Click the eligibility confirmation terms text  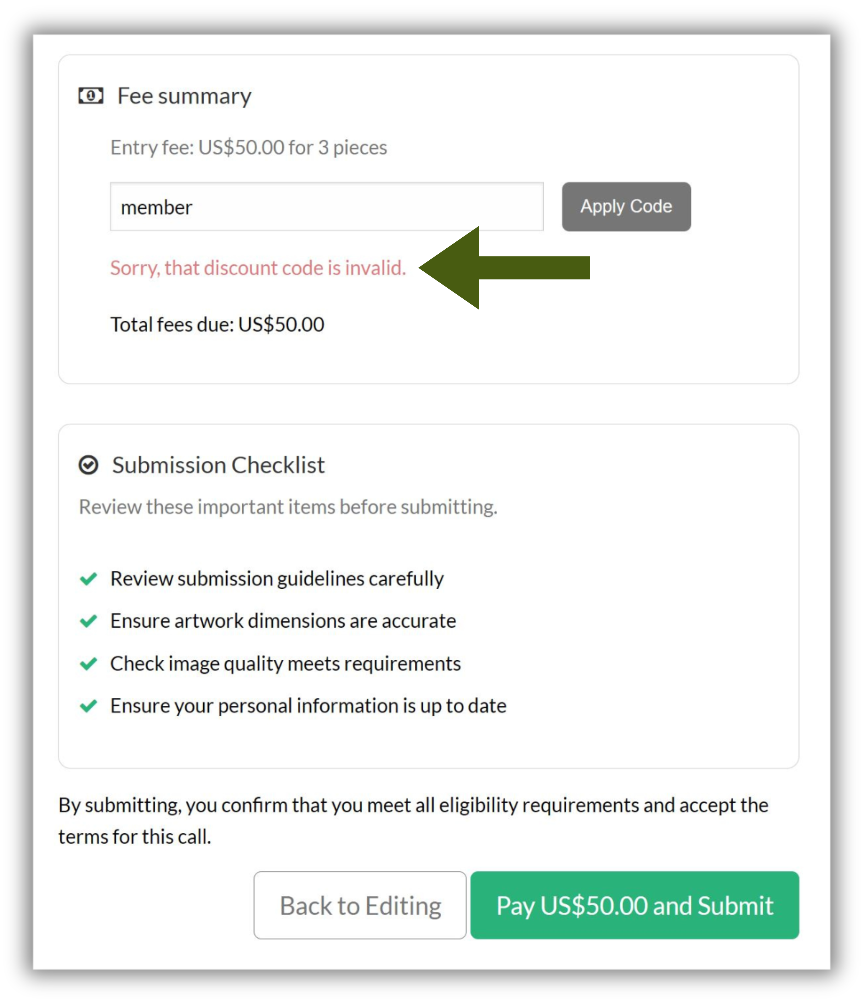coord(413,821)
